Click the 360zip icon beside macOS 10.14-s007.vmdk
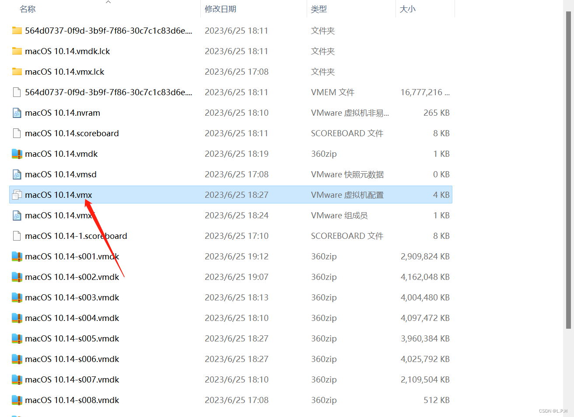This screenshot has height=417, width=574. tap(17, 379)
